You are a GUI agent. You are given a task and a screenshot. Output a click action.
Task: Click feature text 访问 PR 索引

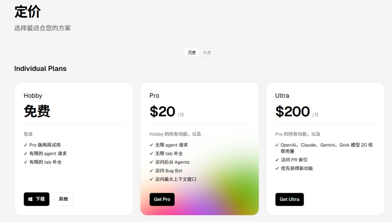click(294, 160)
